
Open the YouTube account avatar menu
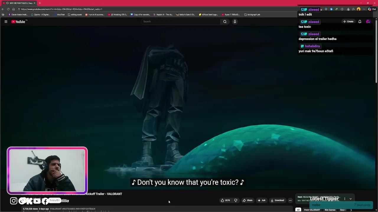[368, 21]
